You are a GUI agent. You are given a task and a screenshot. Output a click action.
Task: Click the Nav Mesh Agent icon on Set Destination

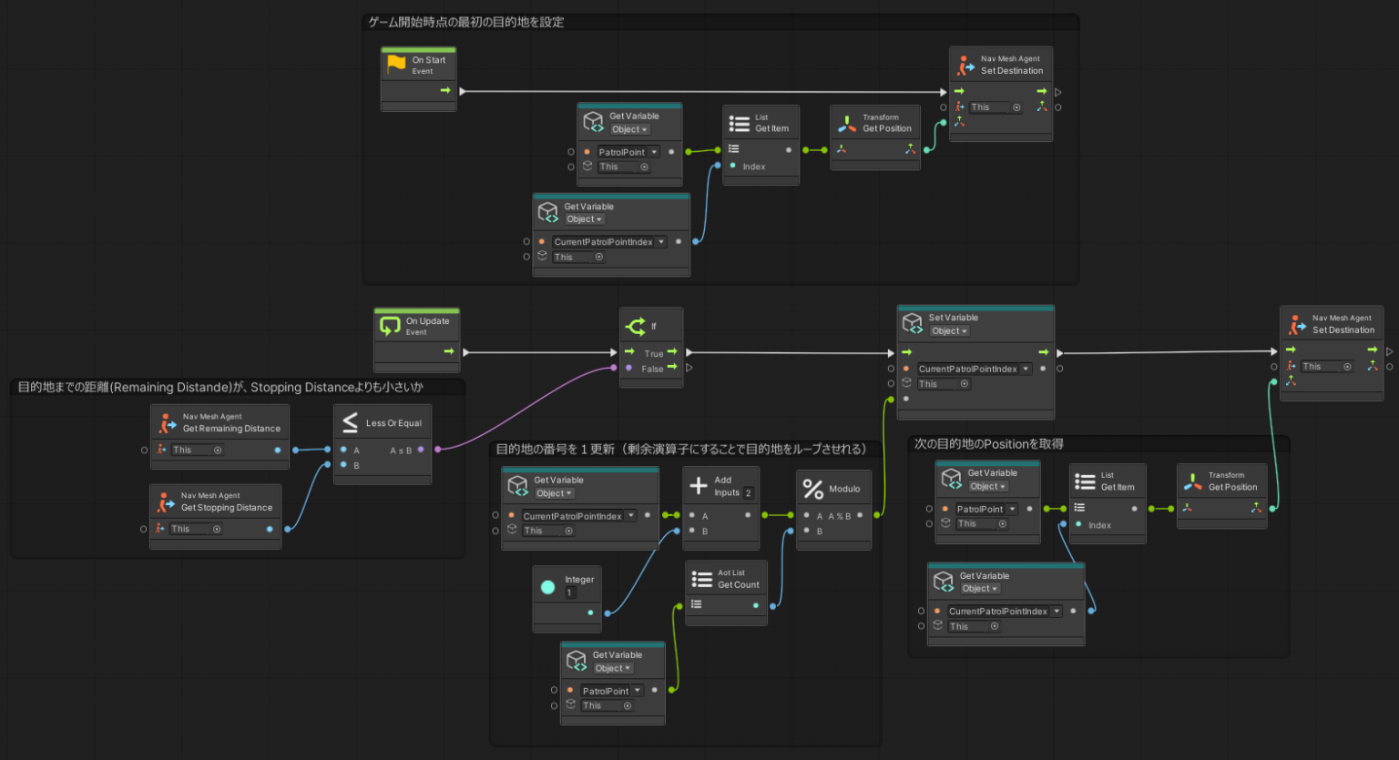(x=964, y=65)
